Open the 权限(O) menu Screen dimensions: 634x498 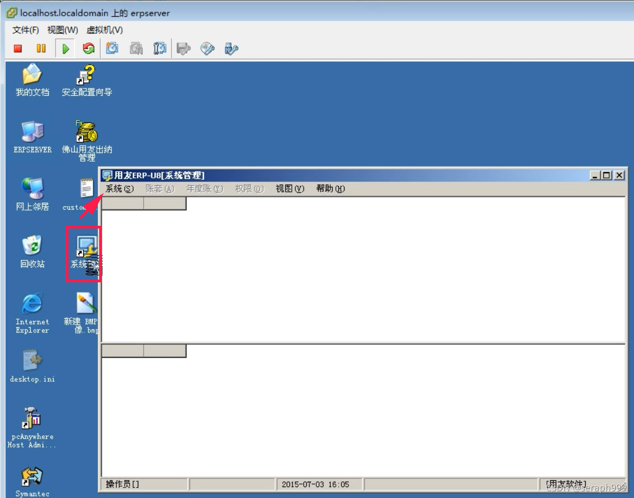coord(249,188)
